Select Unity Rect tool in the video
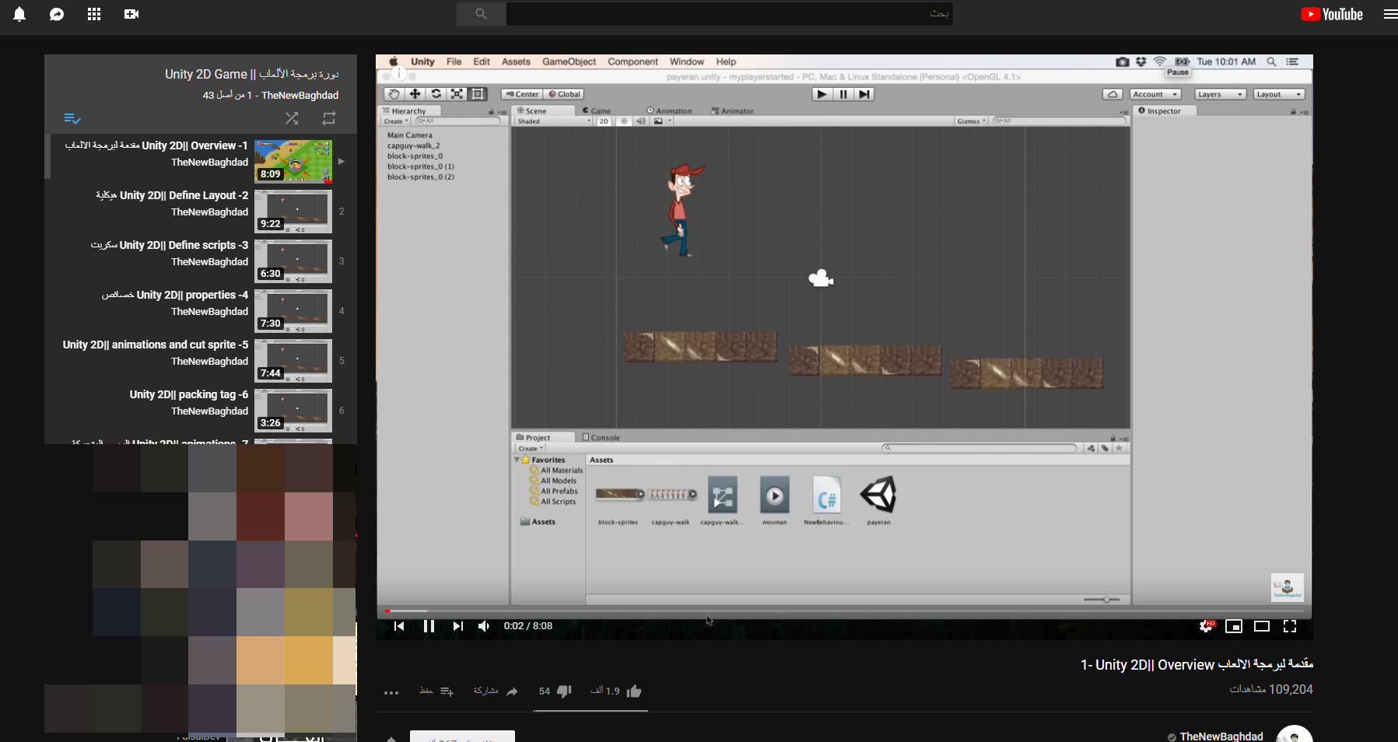 478,94
